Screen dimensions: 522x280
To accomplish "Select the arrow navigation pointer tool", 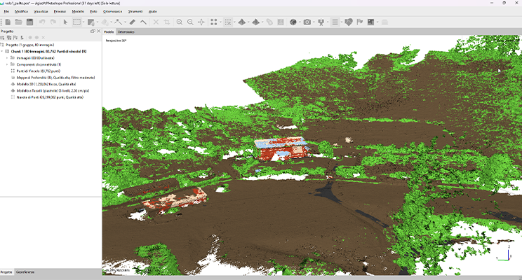I will 65,22.
